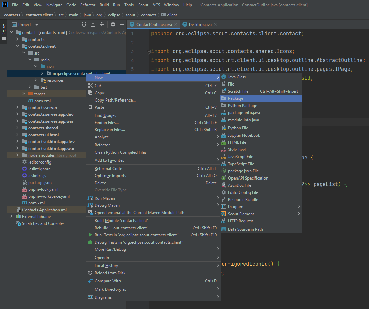The height and width of the screenshot is (309, 369).
Task: Open the Refactor menu in the menu bar
Action: [87, 5]
